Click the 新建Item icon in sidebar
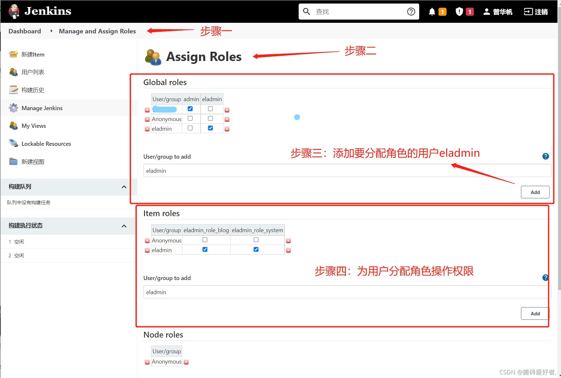The height and width of the screenshot is (378, 561). [x=14, y=54]
